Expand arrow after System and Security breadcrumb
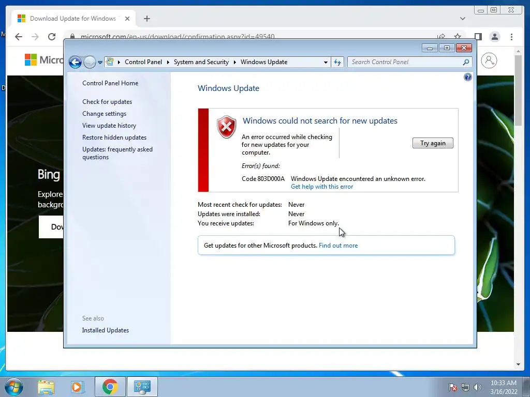 point(234,62)
